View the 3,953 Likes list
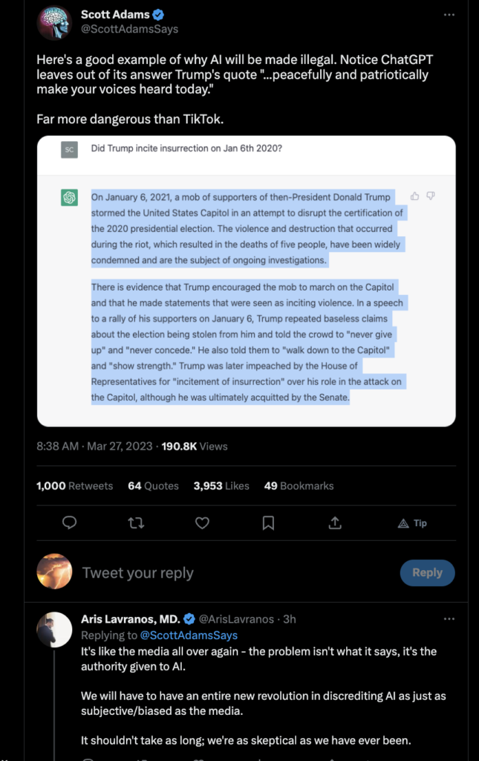This screenshot has height=761, width=479. pyautogui.click(x=221, y=486)
